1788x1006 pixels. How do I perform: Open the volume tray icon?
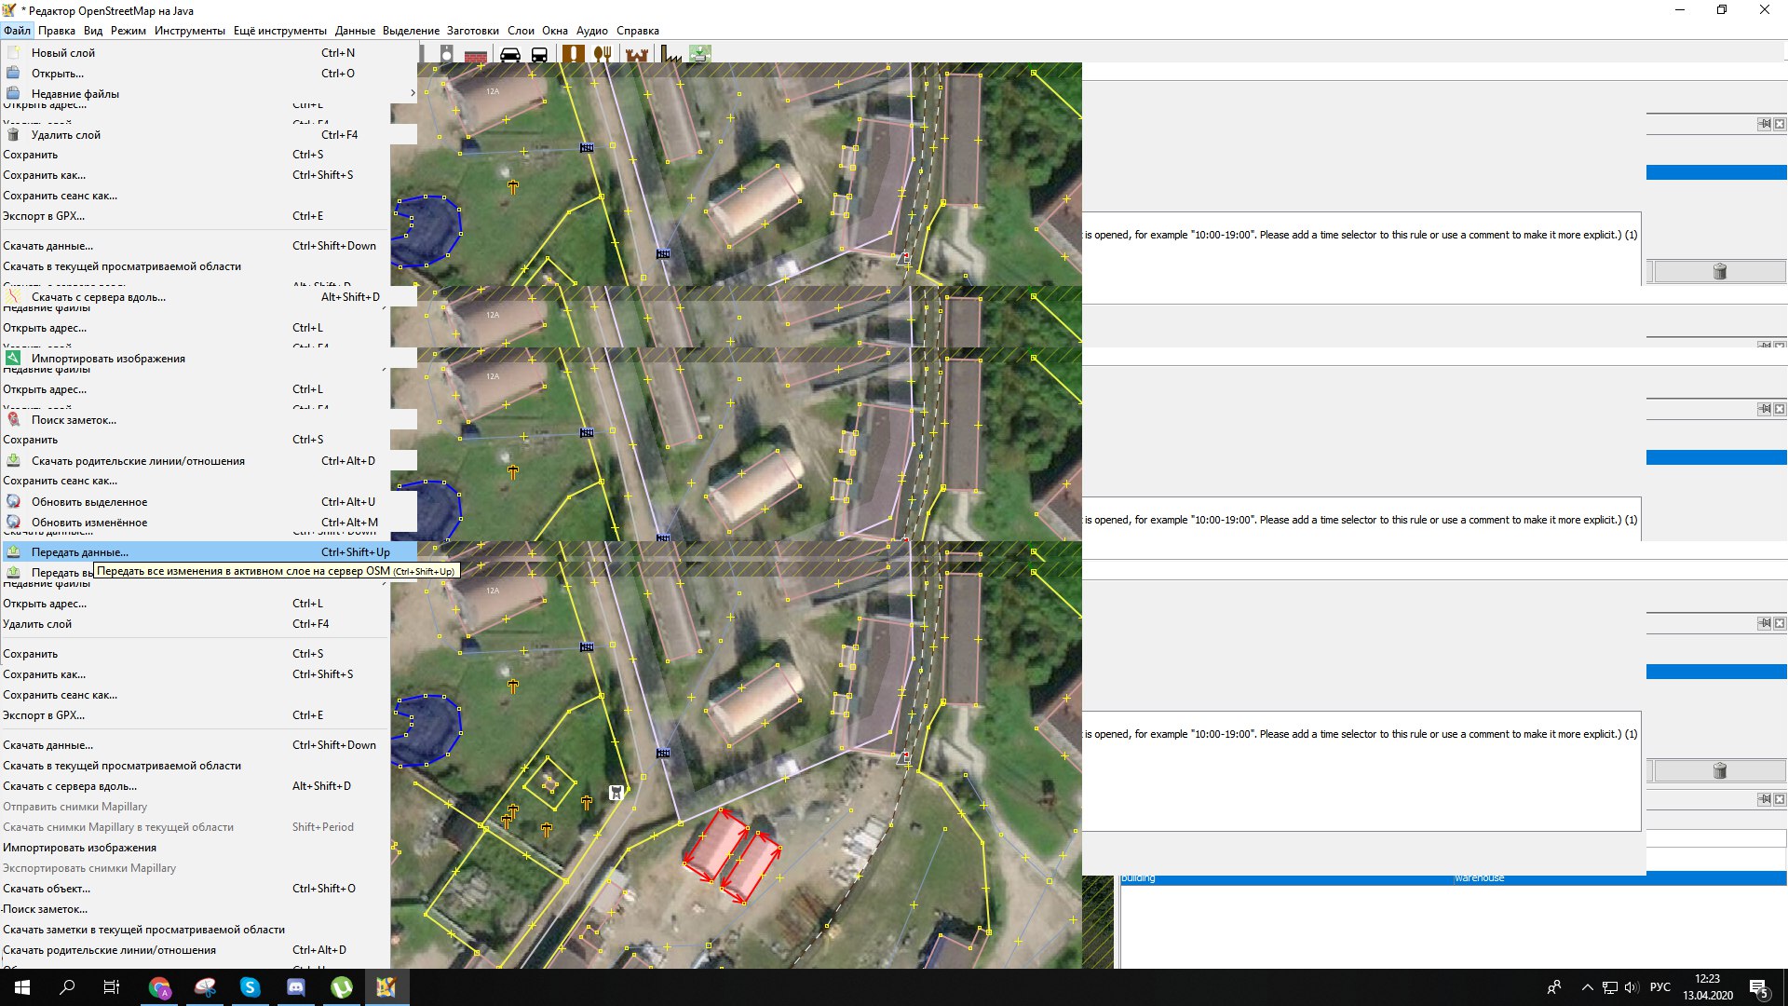pos(1632,987)
